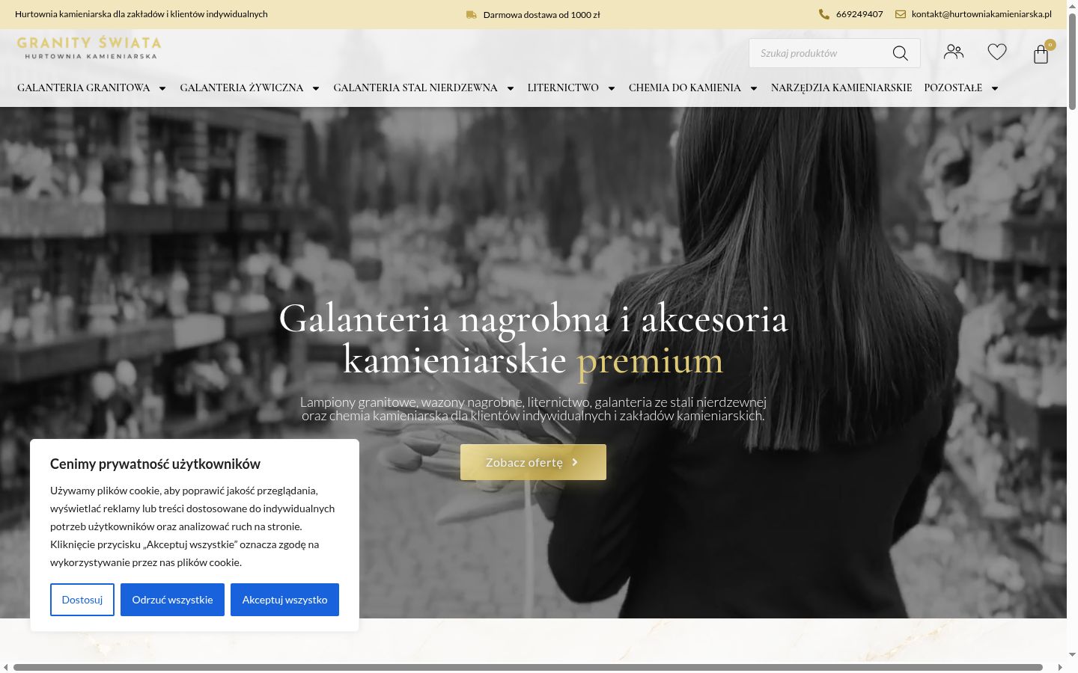This screenshot has width=1078, height=673.
Task: Open the wishlist heart icon
Action: tap(997, 52)
